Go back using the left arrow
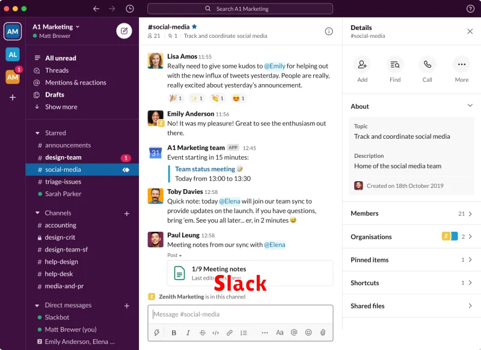This screenshot has height=350, width=481. [x=96, y=8]
